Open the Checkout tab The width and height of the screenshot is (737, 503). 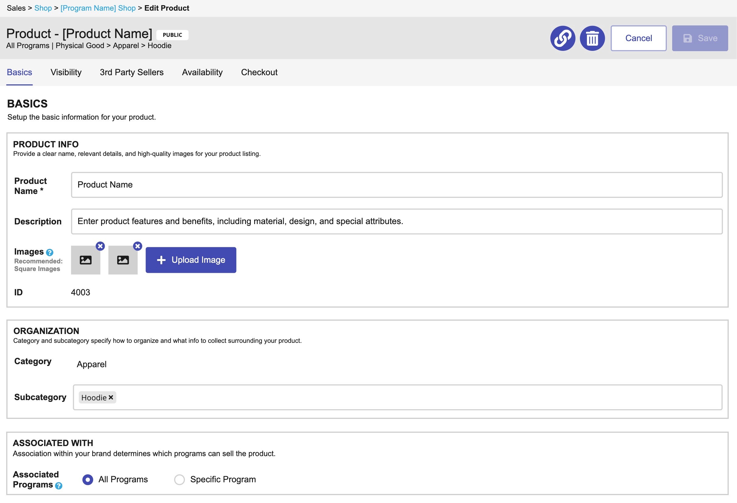click(x=259, y=72)
